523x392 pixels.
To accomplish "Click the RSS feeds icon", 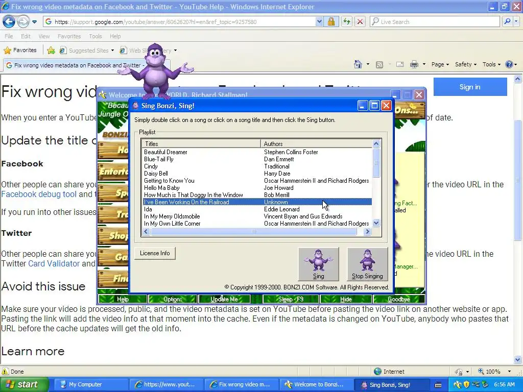I will click(x=379, y=65).
